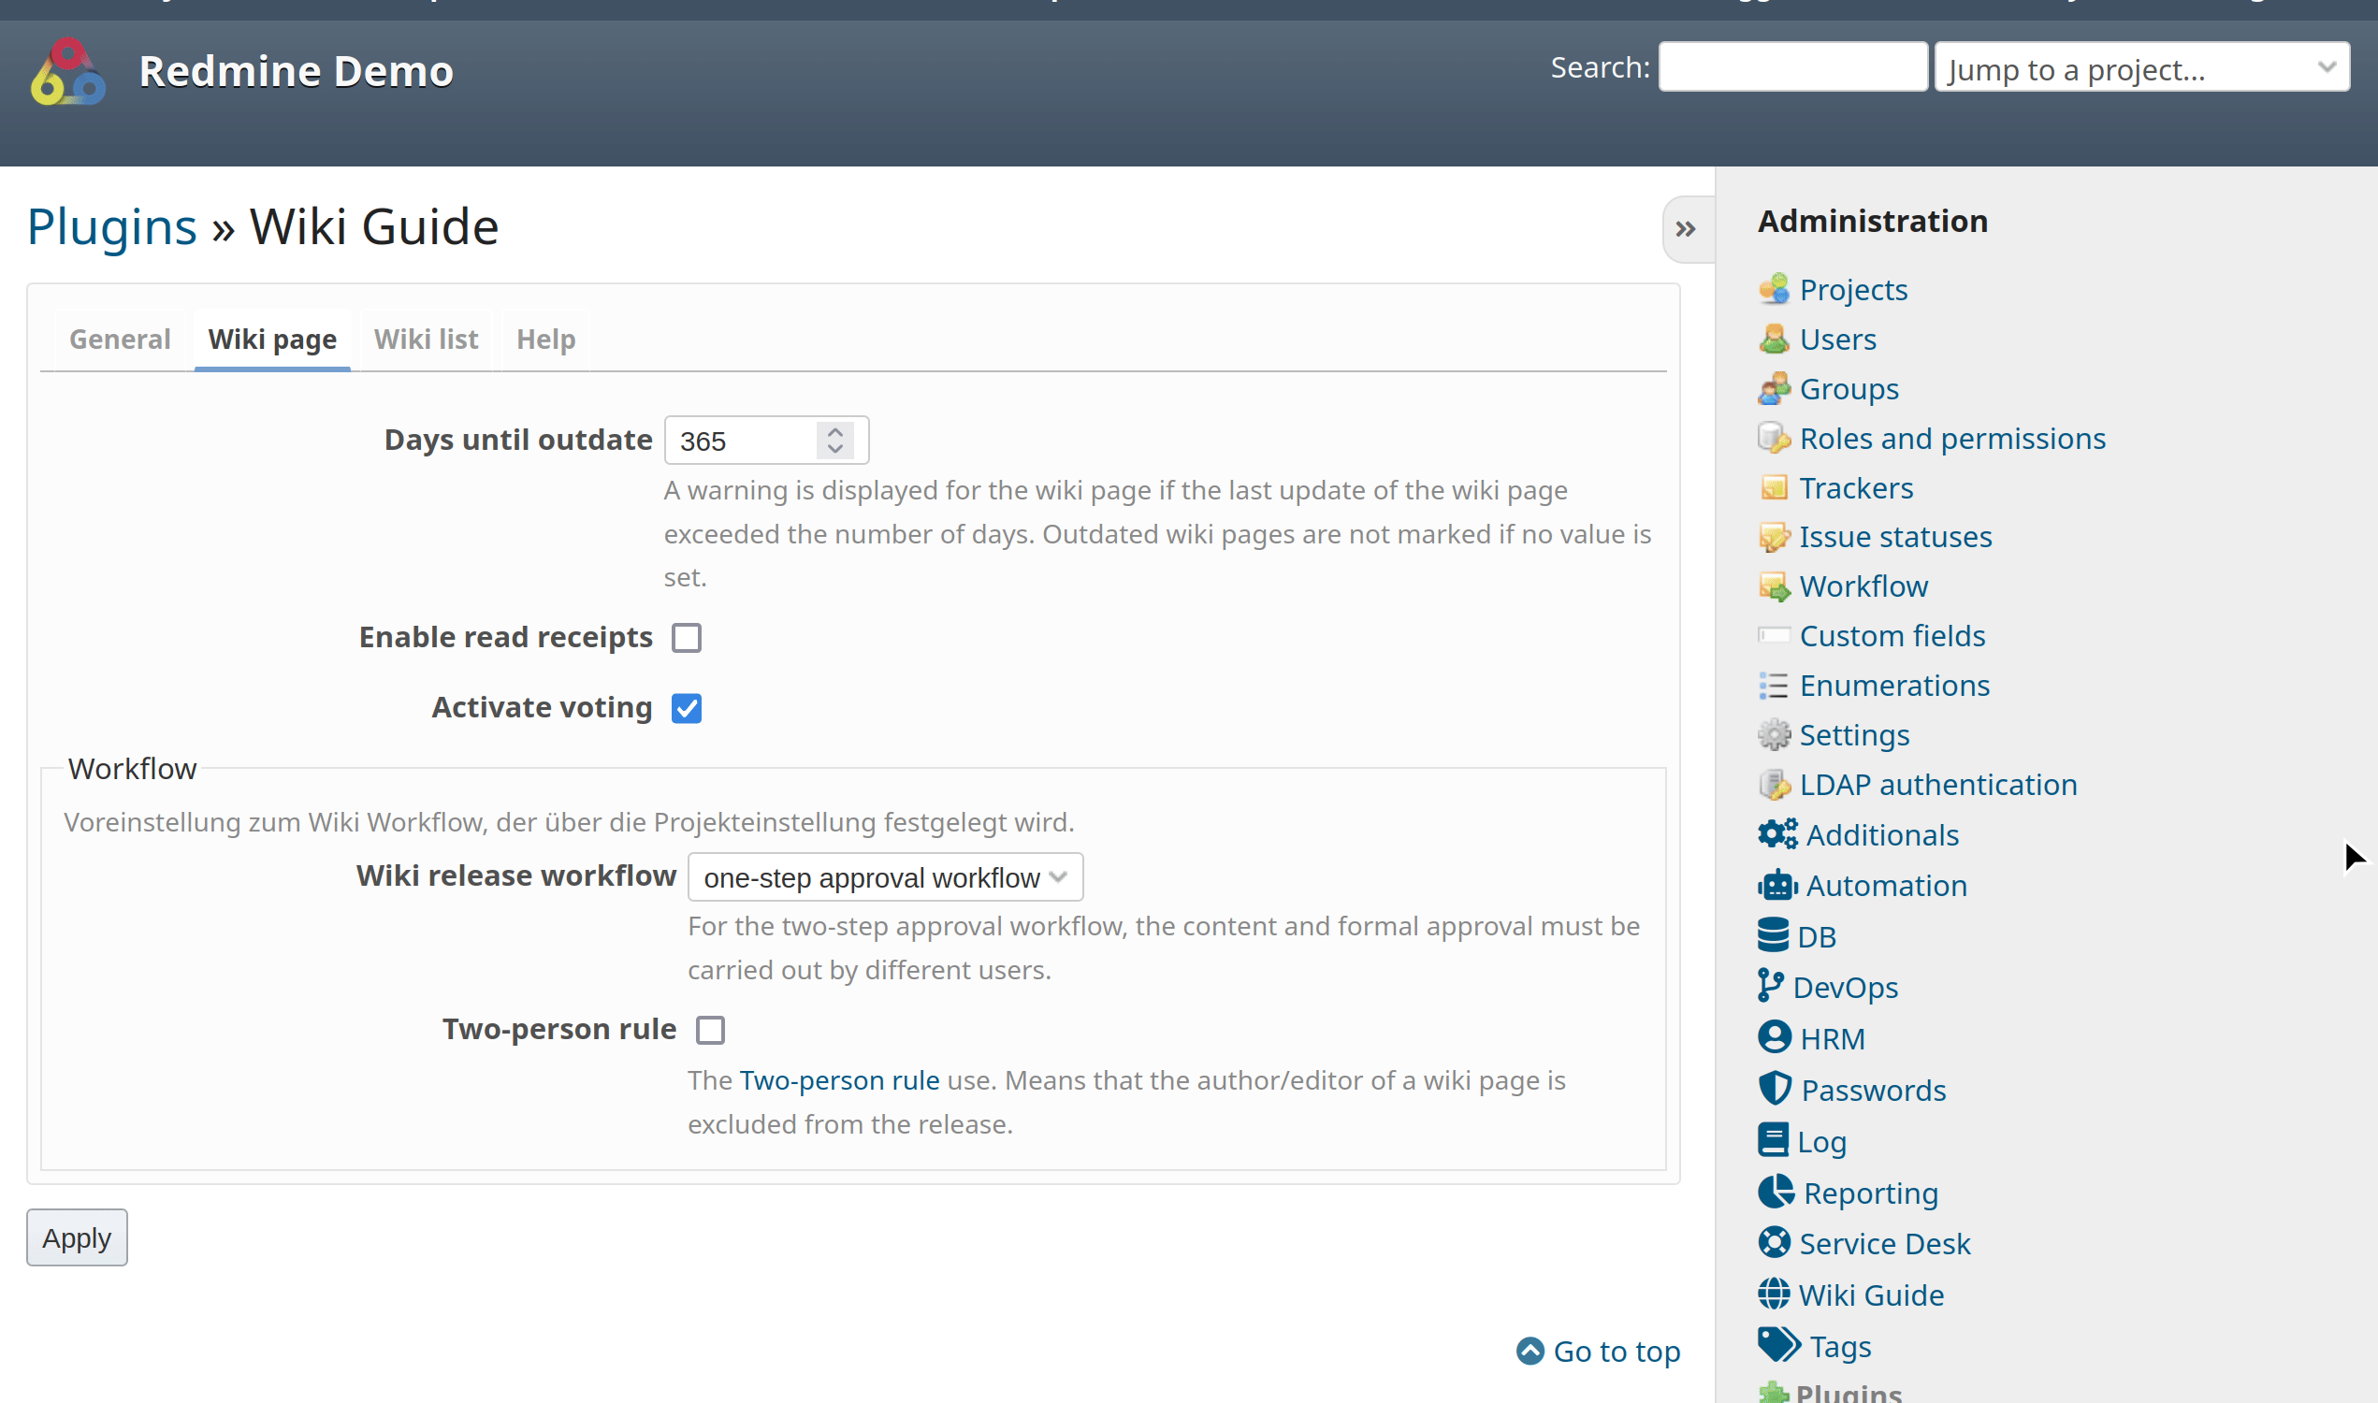Switch to the Wiki list tab
This screenshot has height=1403, width=2378.
[426, 339]
